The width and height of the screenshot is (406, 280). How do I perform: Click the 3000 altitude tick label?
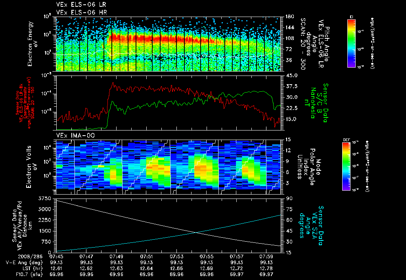(x=45, y=209)
